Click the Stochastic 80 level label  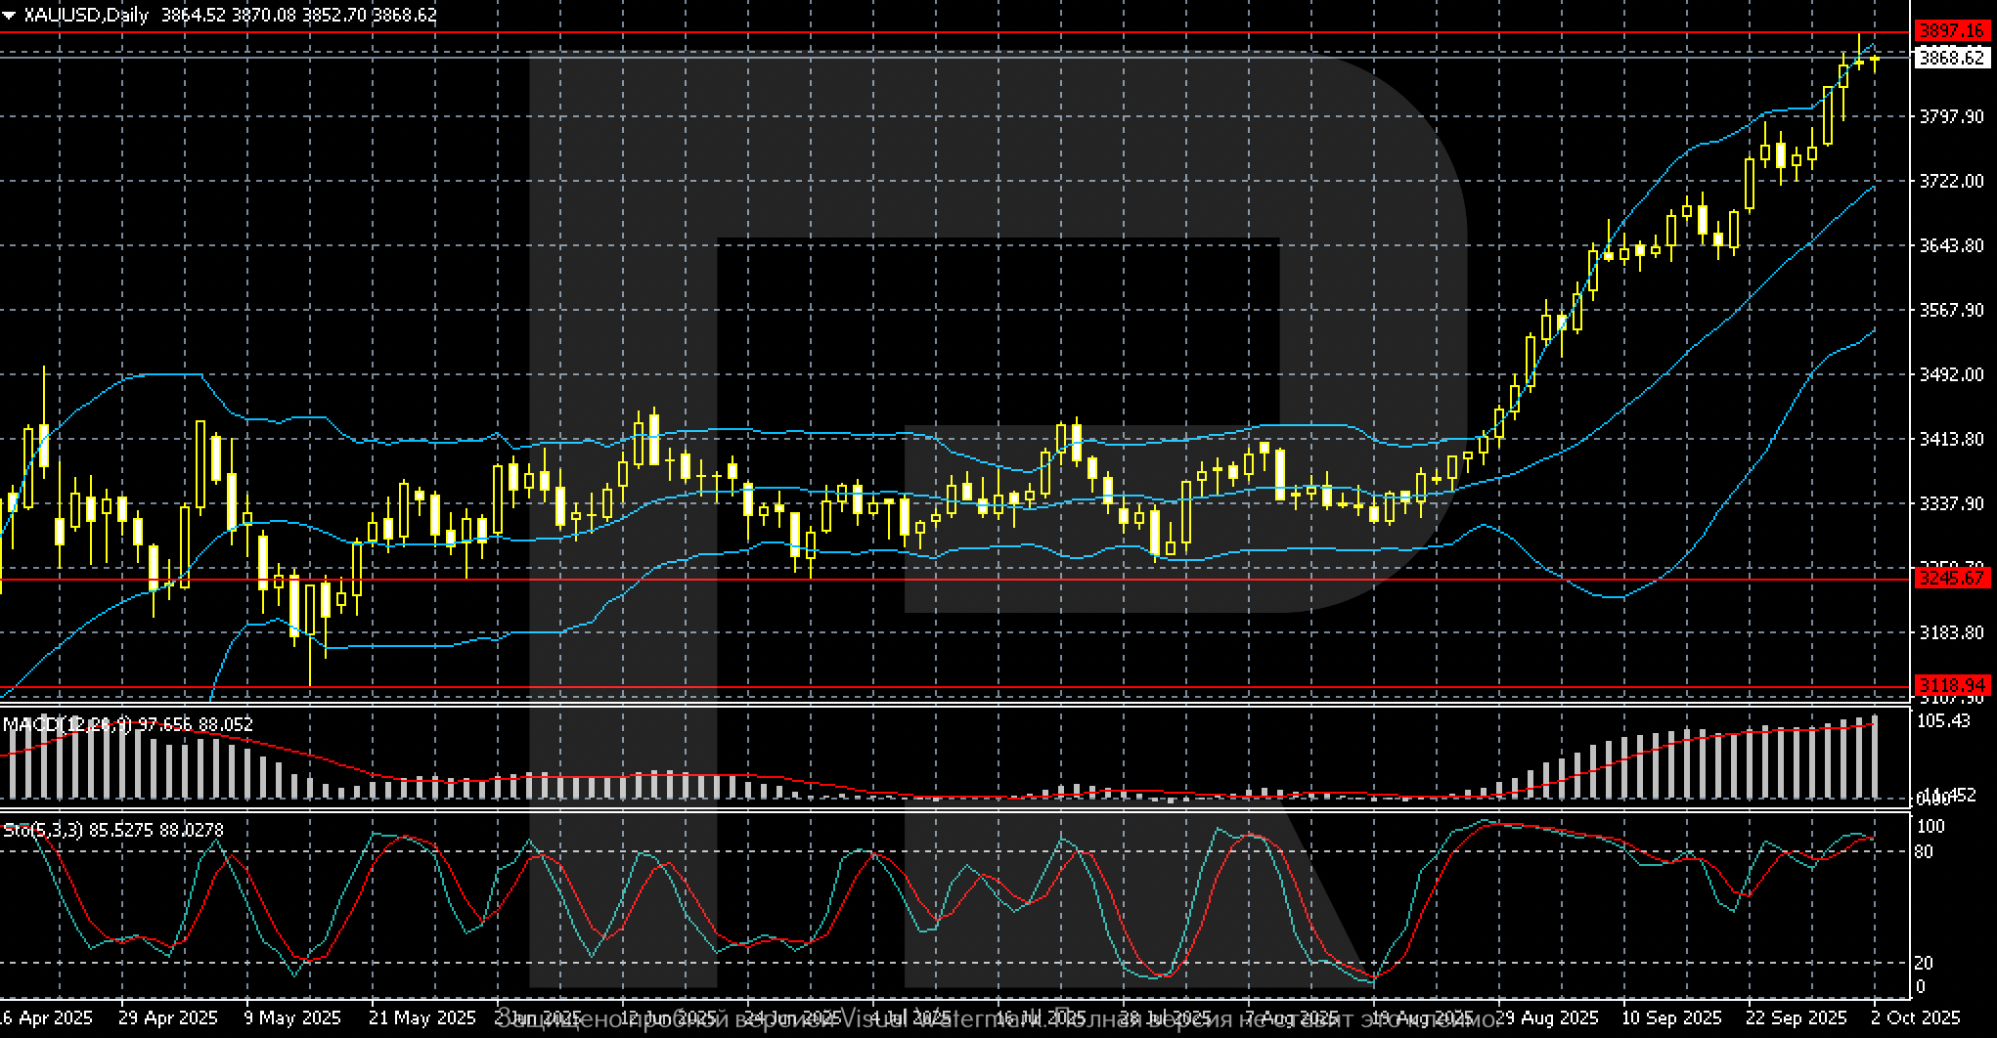point(1923,852)
